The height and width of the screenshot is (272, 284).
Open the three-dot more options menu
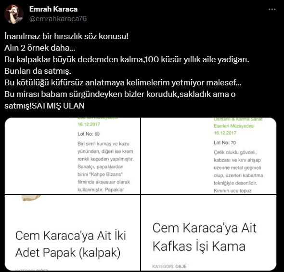(x=272, y=10)
